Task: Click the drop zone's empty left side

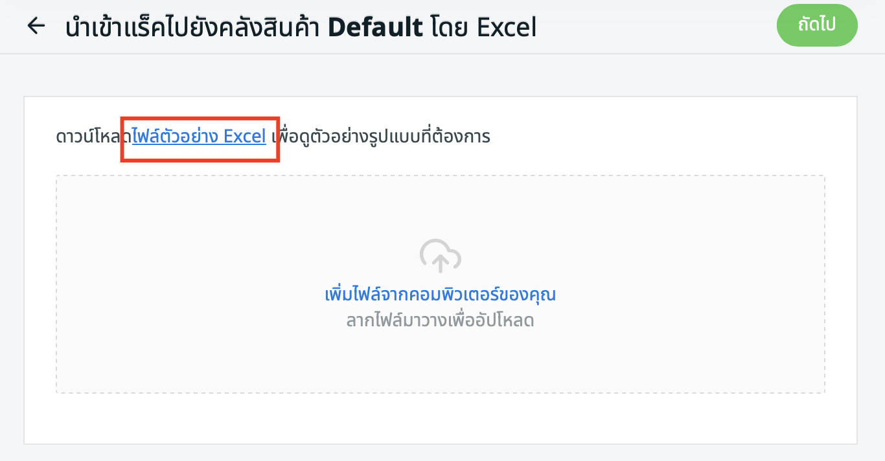Action: click(x=162, y=285)
